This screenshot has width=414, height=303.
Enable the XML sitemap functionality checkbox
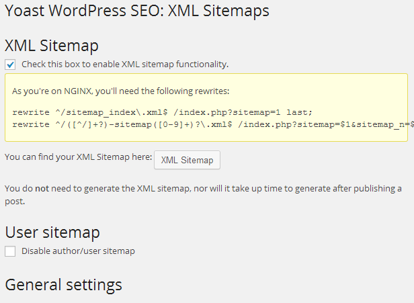[10, 64]
